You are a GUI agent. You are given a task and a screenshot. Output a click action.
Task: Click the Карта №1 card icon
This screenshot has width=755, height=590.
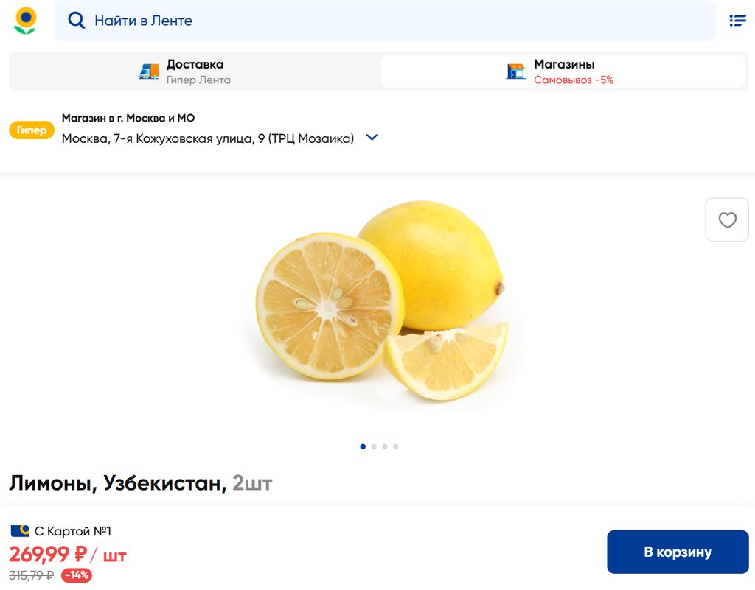[x=20, y=531]
